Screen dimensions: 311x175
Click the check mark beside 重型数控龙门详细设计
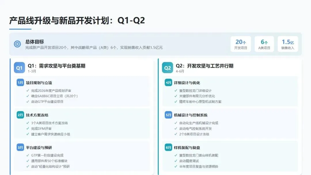pos(176,91)
